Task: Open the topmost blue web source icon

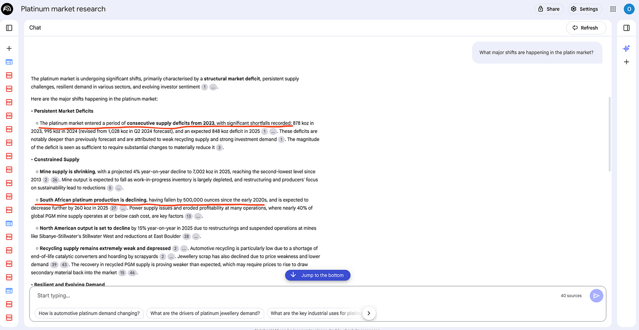Action: (9, 62)
